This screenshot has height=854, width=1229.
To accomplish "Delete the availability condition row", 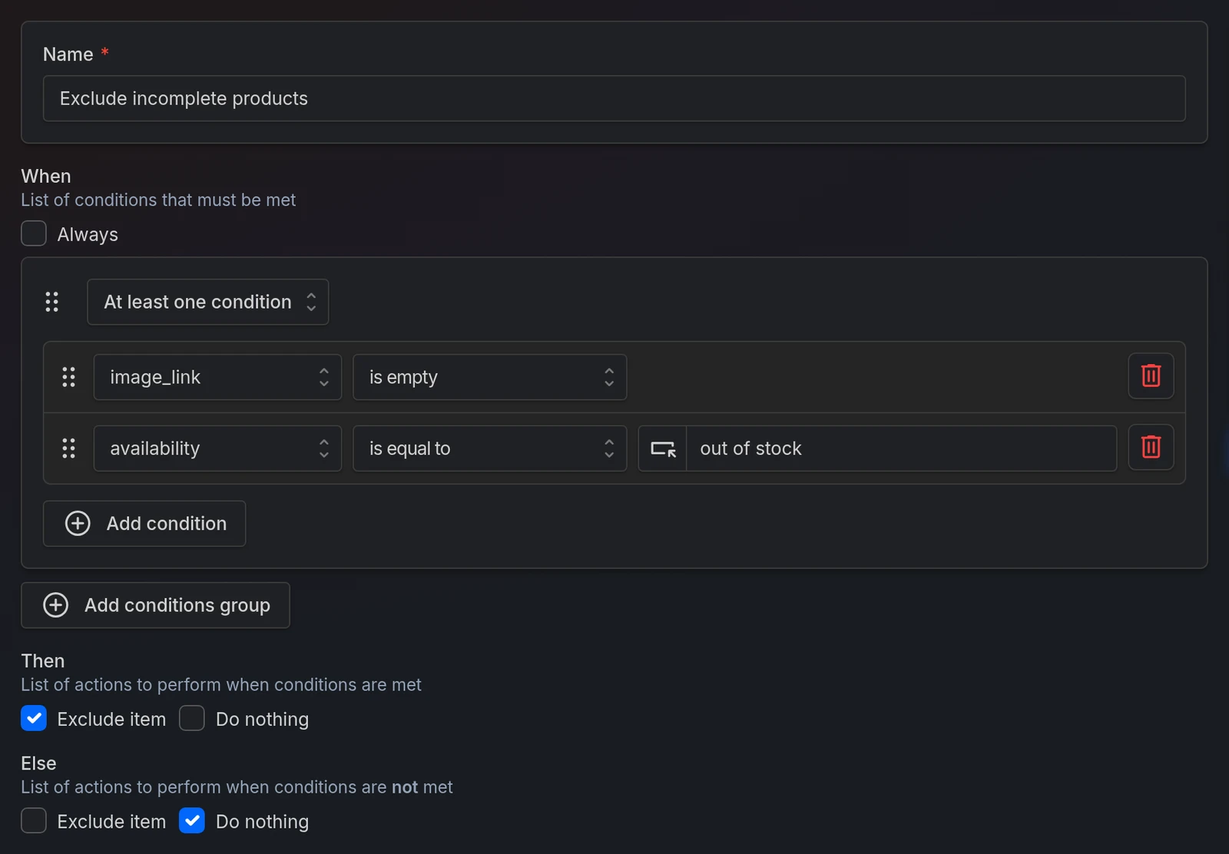I will coord(1151,448).
